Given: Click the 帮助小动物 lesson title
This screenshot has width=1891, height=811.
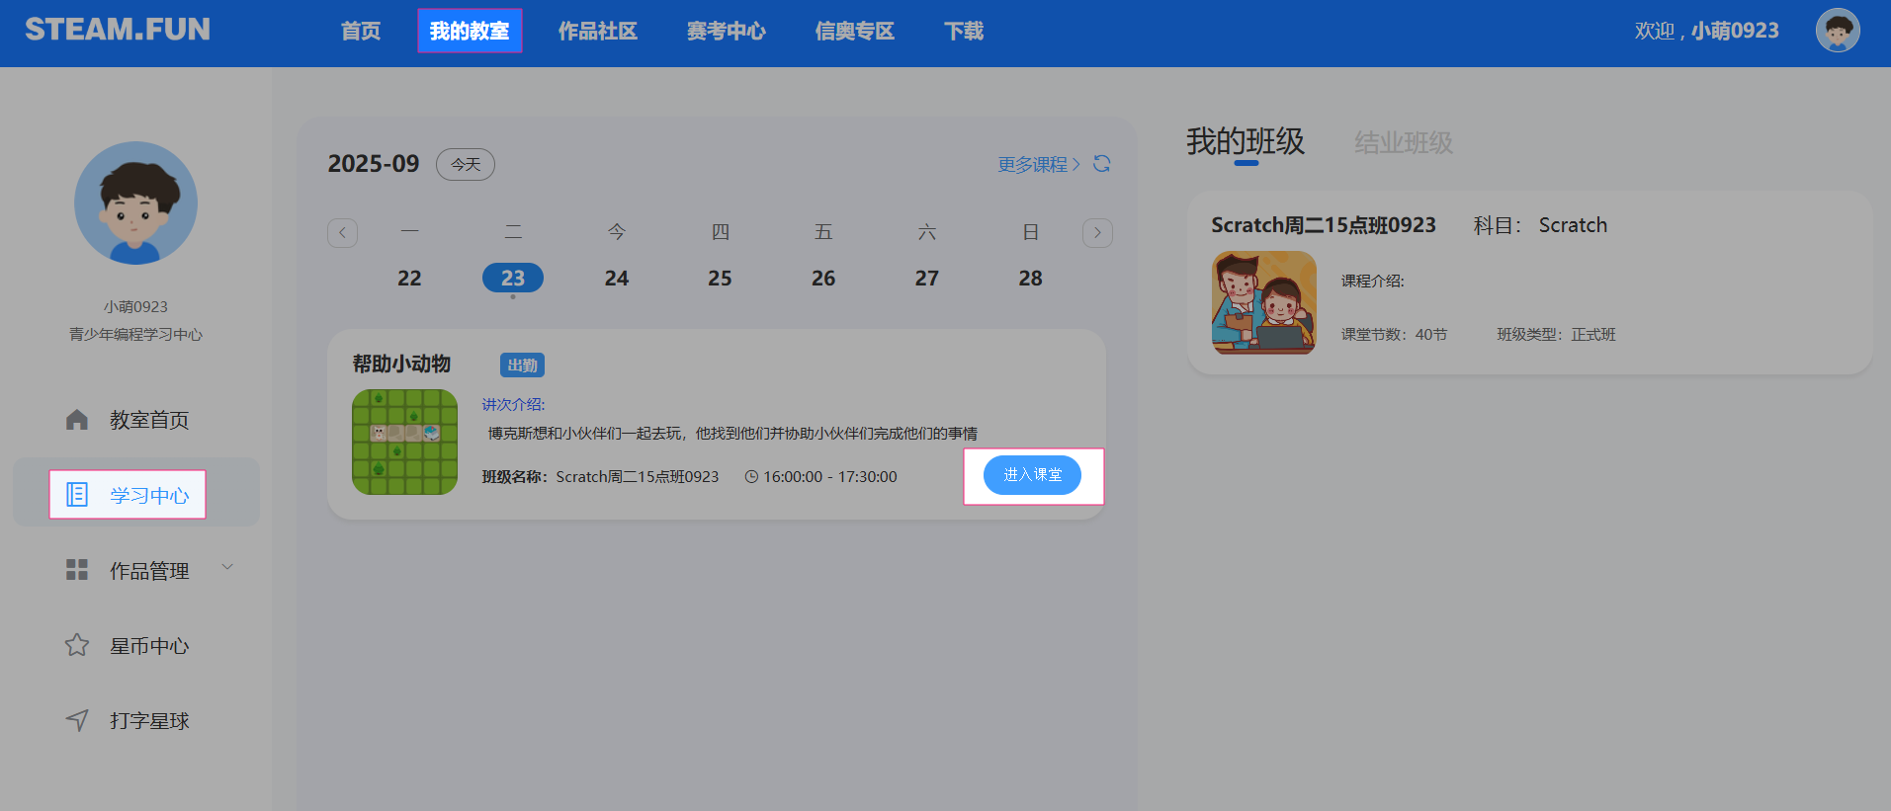Looking at the screenshot, I should coord(401,365).
